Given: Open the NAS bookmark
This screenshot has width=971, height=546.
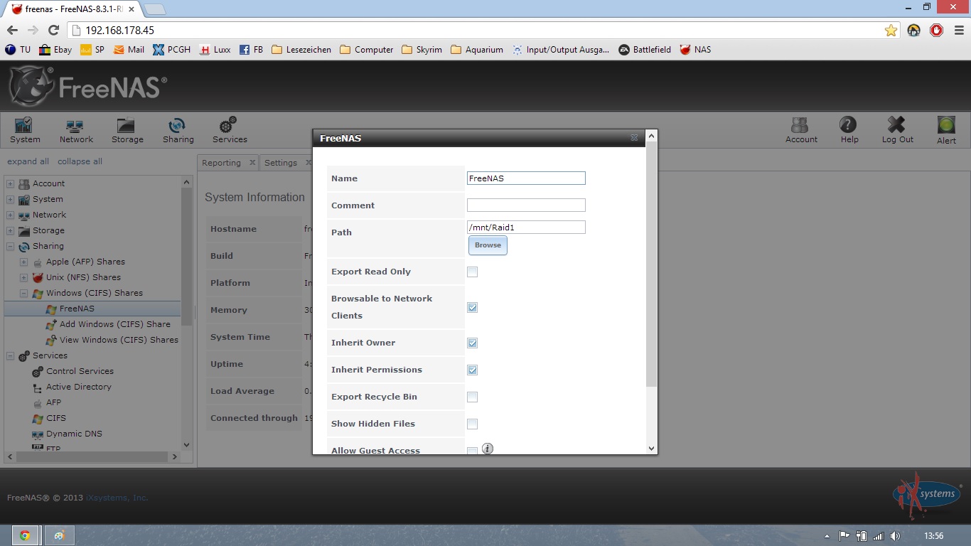Looking at the screenshot, I should click(x=695, y=50).
